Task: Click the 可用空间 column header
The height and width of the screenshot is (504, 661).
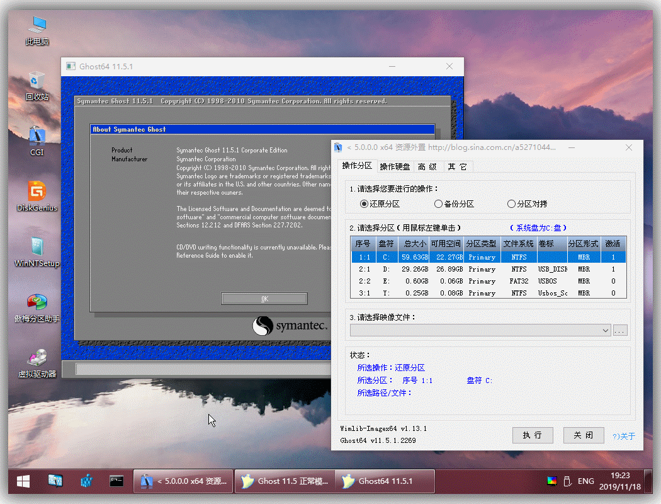Action: coord(446,244)
